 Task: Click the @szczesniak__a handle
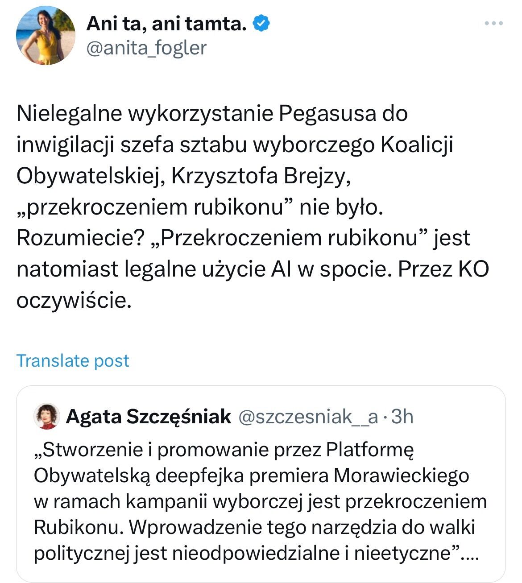[x=308, y=417]
